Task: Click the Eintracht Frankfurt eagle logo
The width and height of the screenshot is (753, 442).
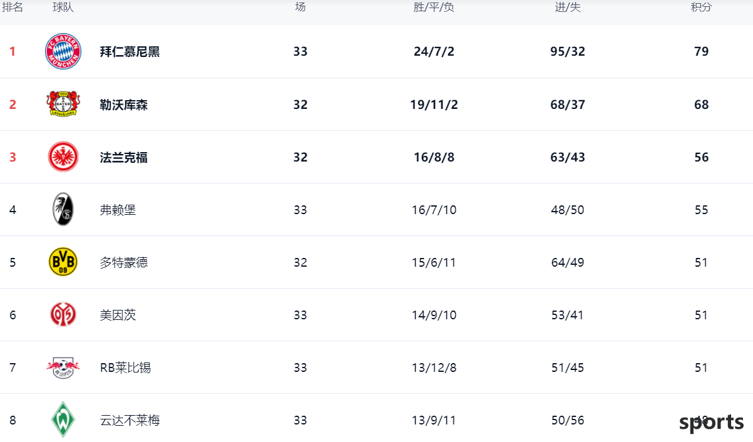Action: [x=63, y=157]
